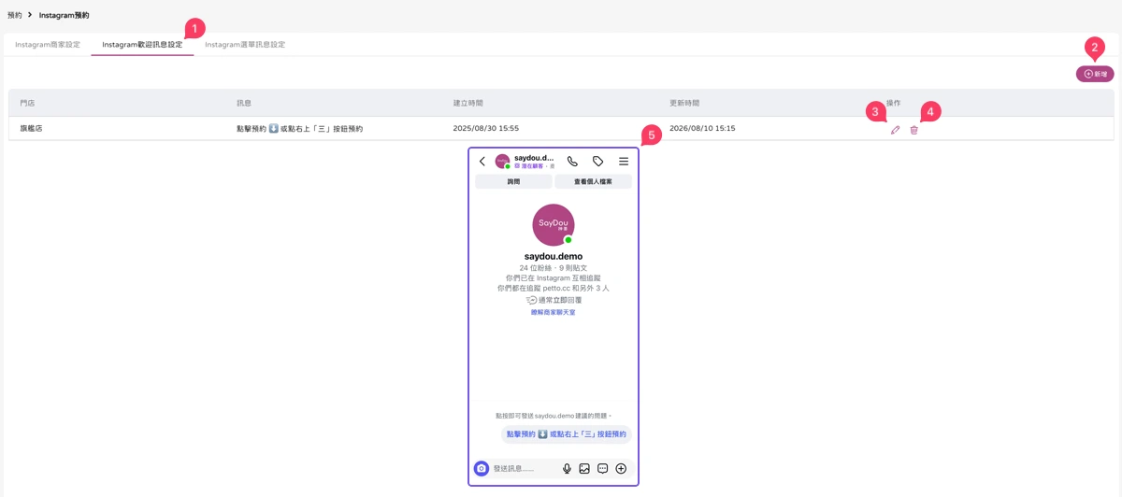
Task: Tap saydou.demo name under the avatar
Action: pyautogui.click(x=554, y=256)
